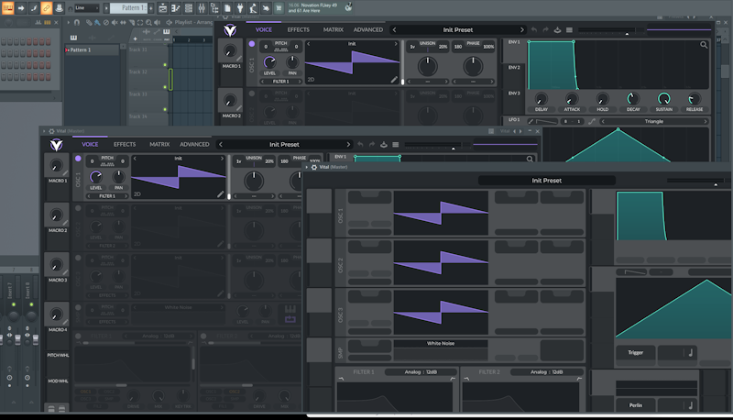Viewport: 733px width, 420px height.
Task: Click the OSC 1 LEVEL knob in middle Vital
Action: click(96, 177)
